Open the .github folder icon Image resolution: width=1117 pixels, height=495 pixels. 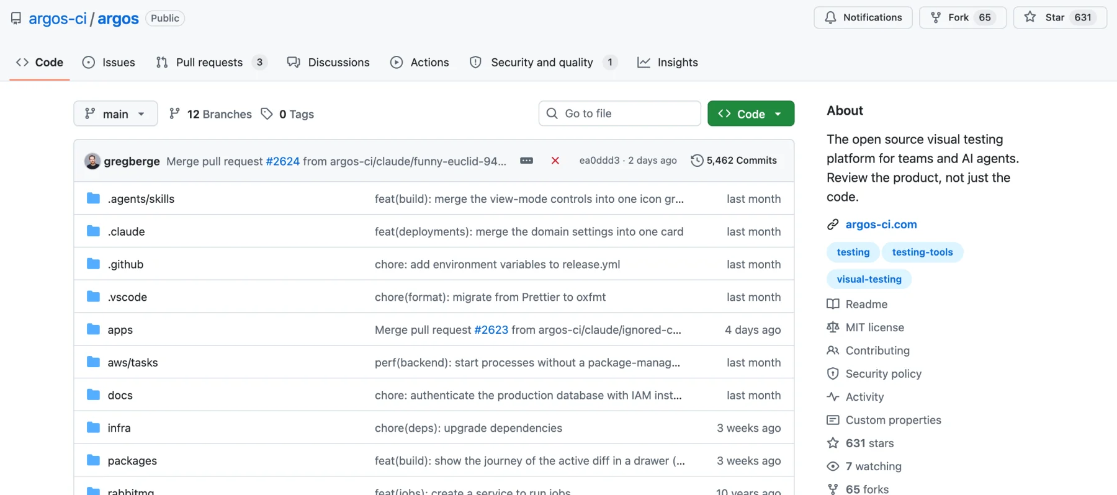(x=93, y=264)
